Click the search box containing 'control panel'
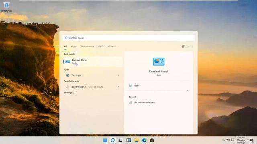 point(128,38)
